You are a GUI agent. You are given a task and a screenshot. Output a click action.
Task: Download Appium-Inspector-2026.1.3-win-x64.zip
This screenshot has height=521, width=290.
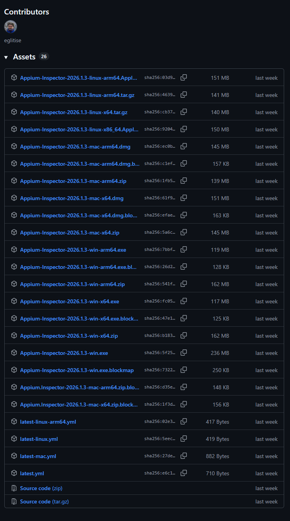(x=69, y=336)
